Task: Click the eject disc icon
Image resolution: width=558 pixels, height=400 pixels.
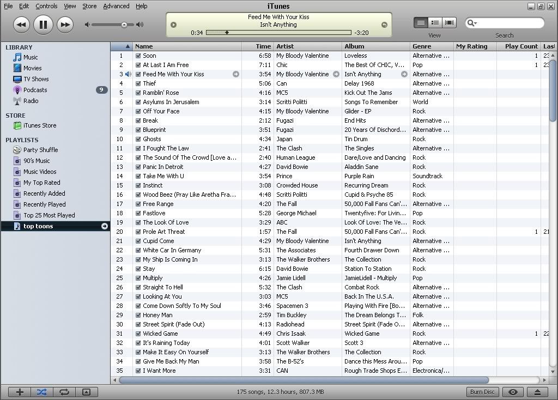Action: 537,392
